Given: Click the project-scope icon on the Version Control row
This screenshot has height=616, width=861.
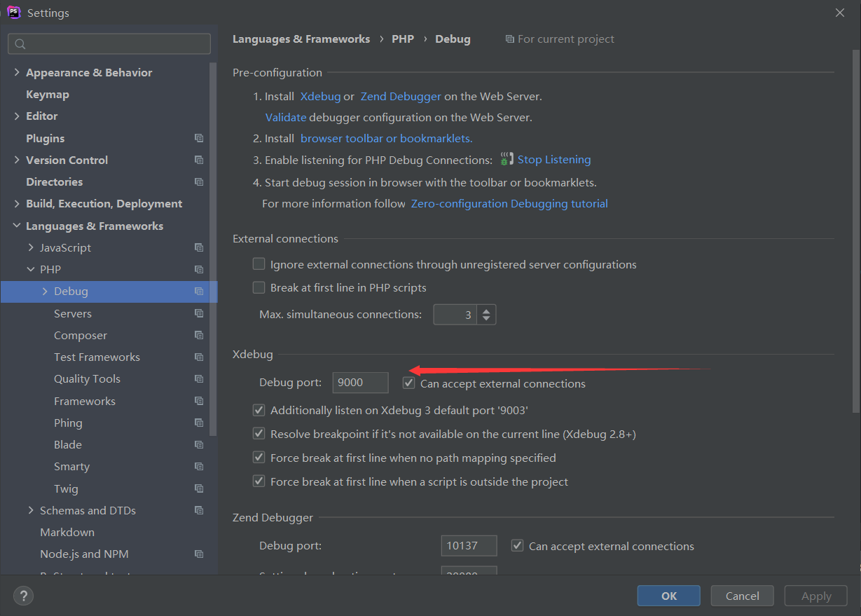Looking at the screenshot, I should (199, 160).
